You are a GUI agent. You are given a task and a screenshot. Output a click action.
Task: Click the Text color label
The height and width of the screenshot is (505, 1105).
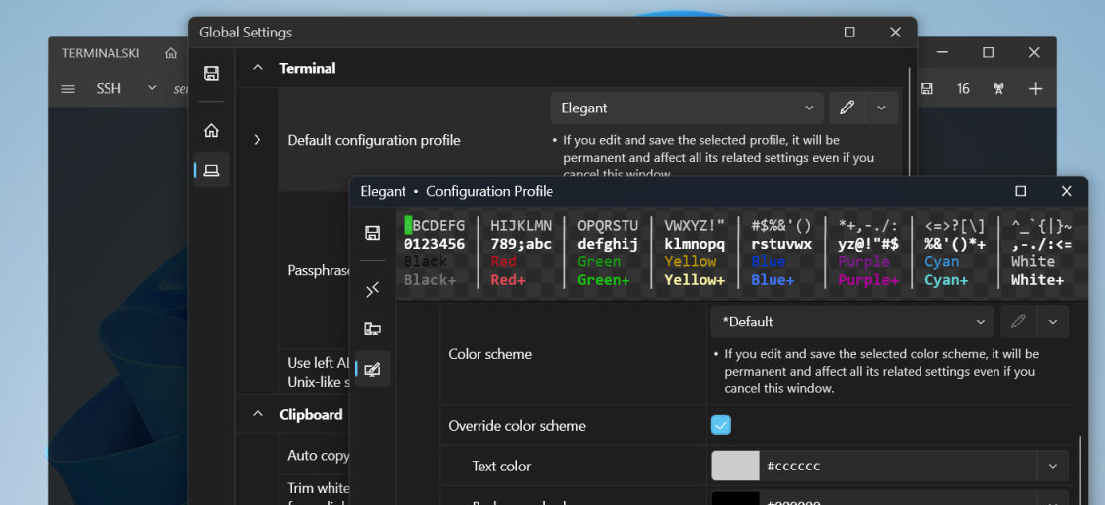click(501, 467)
